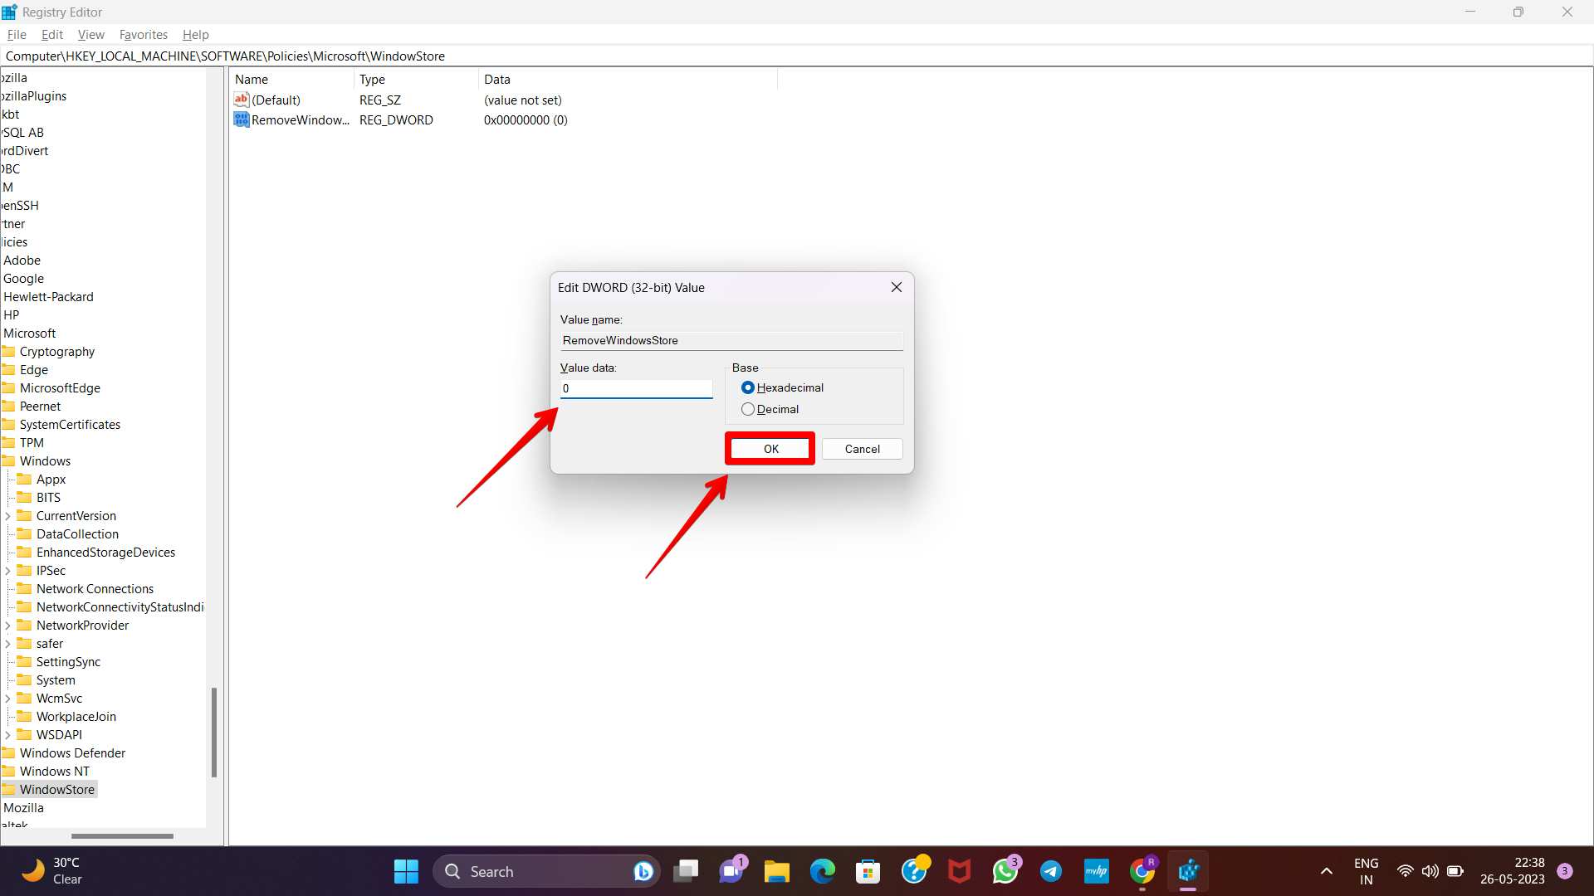Select the WindowStore key
1594x896 pixels.
pos(57,790)
